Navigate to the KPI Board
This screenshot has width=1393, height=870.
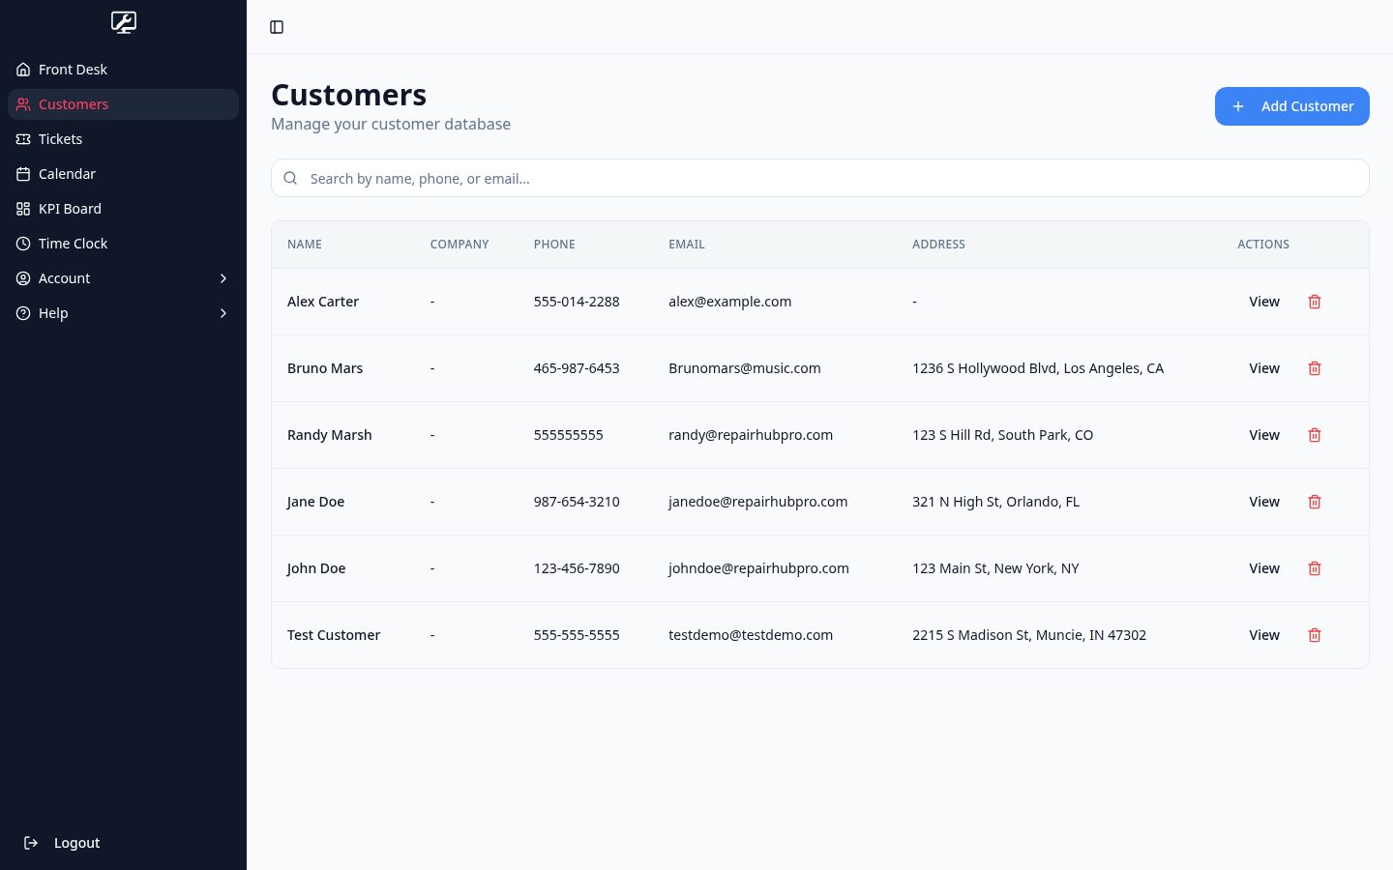tap(123, 209)
